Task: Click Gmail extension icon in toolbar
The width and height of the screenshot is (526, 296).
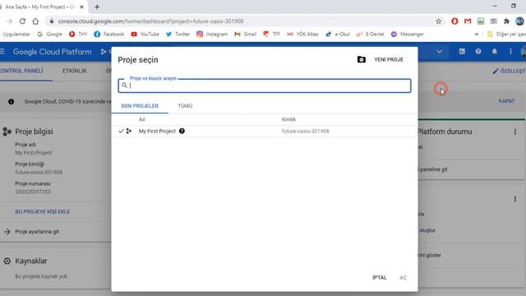Action: pos(468,21)
